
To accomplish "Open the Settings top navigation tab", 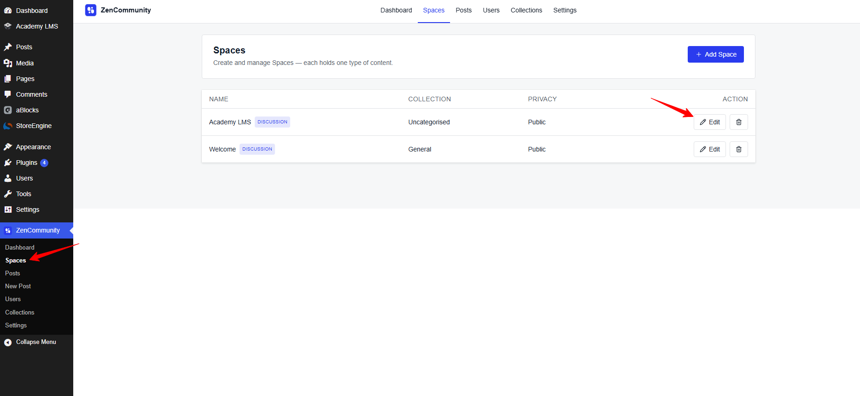I will point(565,10).
